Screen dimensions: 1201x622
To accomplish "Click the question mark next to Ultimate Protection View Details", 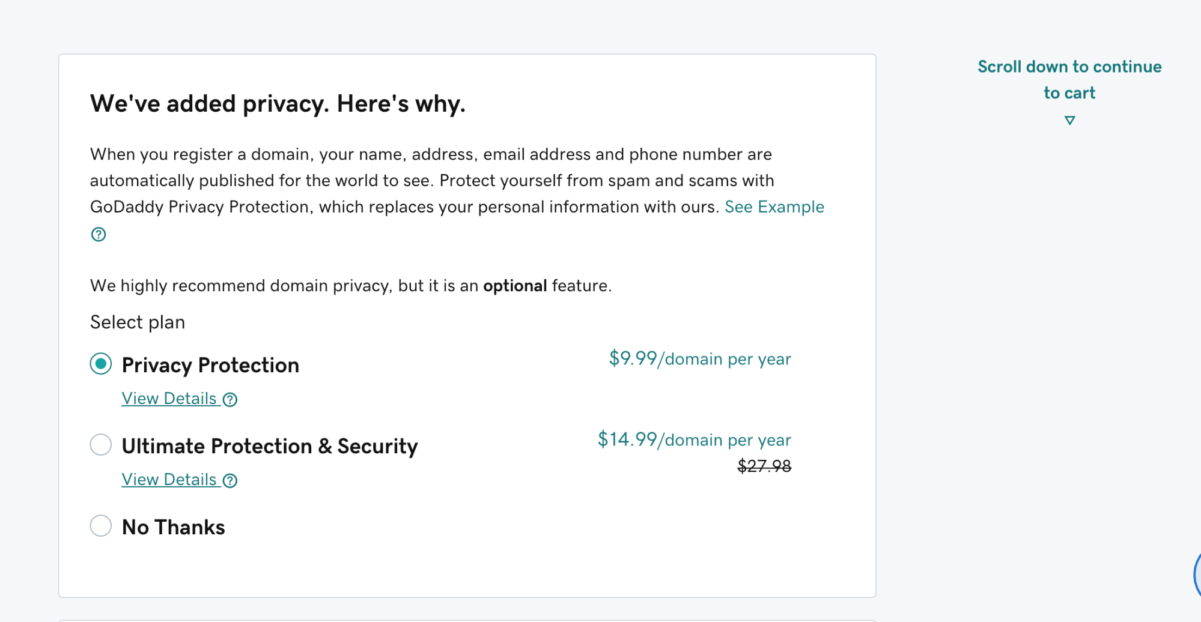I will coord(230,480).
